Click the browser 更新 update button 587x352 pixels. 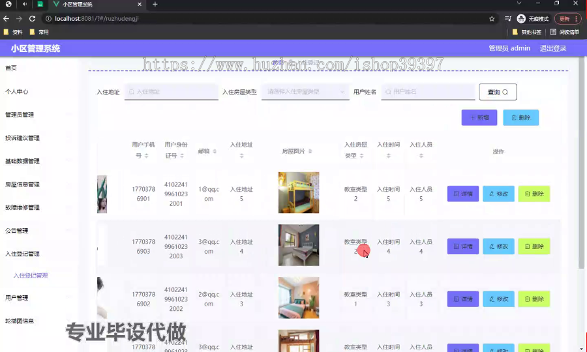pyautogui.click(x=568, y=19)
